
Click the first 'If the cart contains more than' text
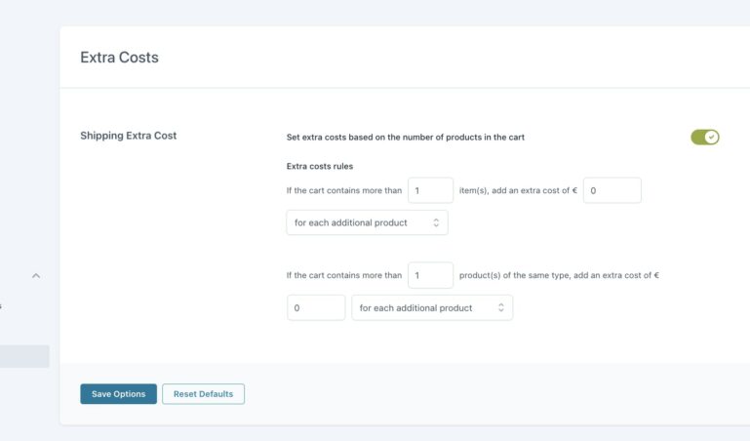pos(343,191)
